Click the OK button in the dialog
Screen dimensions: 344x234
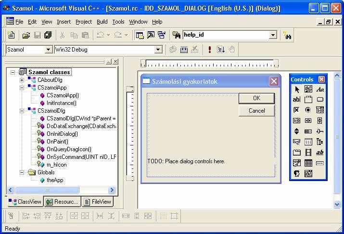click(x=256, y=98)
